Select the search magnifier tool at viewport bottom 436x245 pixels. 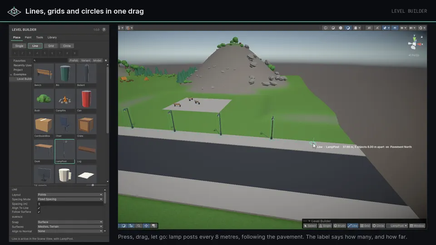tap(139, 226)
